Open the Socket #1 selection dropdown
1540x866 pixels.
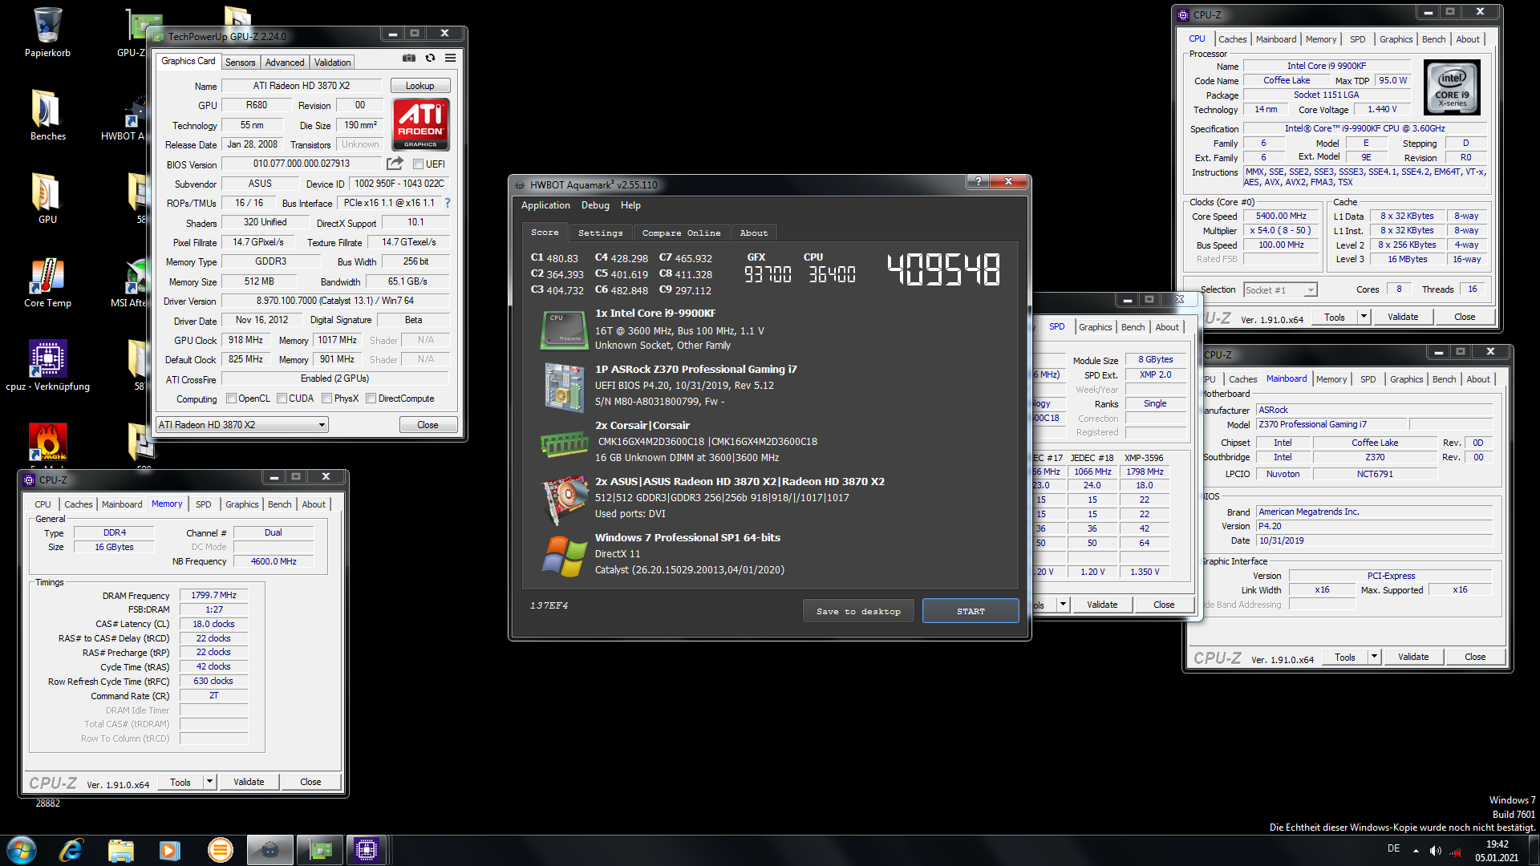click(x=1280, y=290)
